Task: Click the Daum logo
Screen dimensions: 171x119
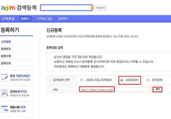Action: click(x=8, y=8)
